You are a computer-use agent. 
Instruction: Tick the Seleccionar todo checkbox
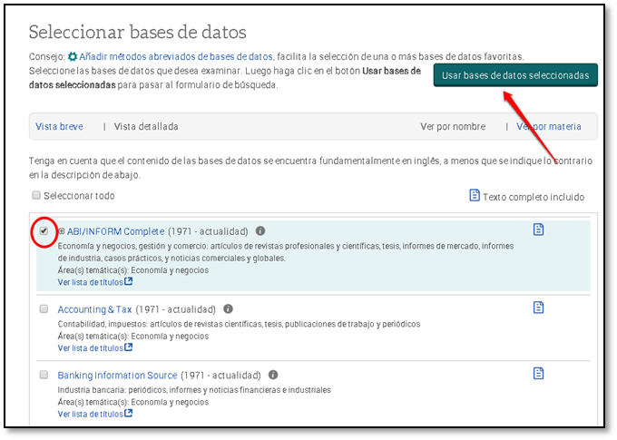point(36,195)
